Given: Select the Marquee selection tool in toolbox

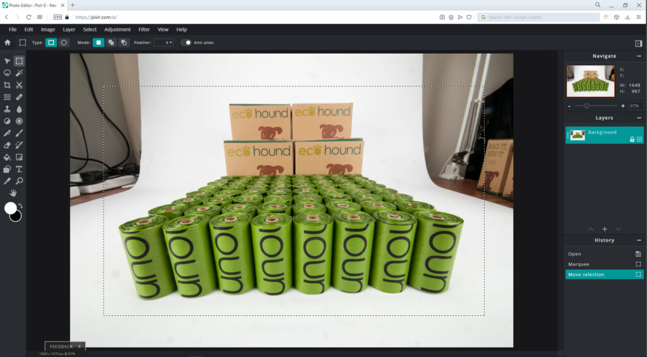Looking at the screenshot, I should click(x=19, y=61).
